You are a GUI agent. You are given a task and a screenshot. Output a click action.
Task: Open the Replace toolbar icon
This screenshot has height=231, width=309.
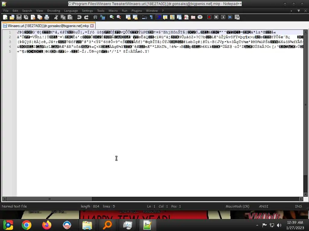103,17
